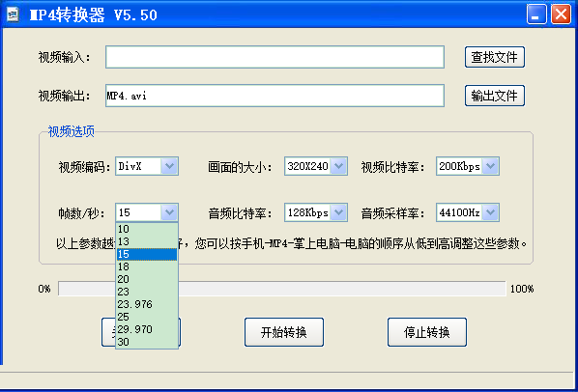The height and width of the screenshot is (392, 578).
Task: Click the 视频选项 group label
Action: click(x=72, y=131)
